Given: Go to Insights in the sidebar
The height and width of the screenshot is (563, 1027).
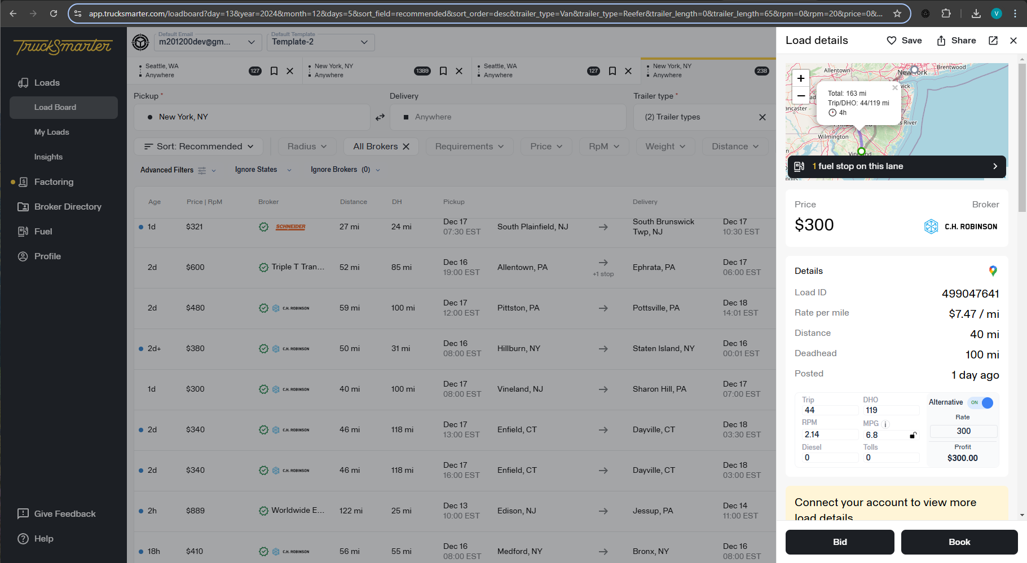Looking at the screenshot, I should pyautogui.click(x=49, y=157).
